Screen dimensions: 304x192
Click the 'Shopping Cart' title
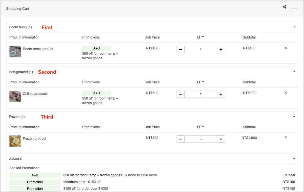(x=18, y=9)
